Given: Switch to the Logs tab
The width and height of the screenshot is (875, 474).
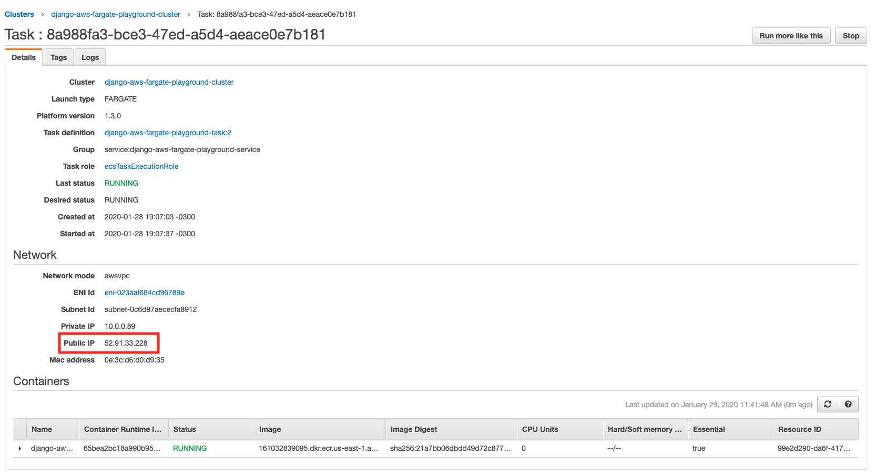Looking at the screenshot, I should [90, 57].
